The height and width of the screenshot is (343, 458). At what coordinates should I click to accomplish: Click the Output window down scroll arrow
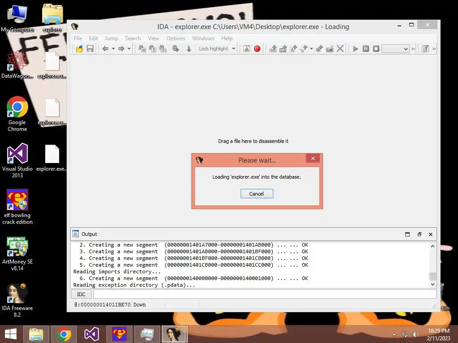[x=433, y=284]
